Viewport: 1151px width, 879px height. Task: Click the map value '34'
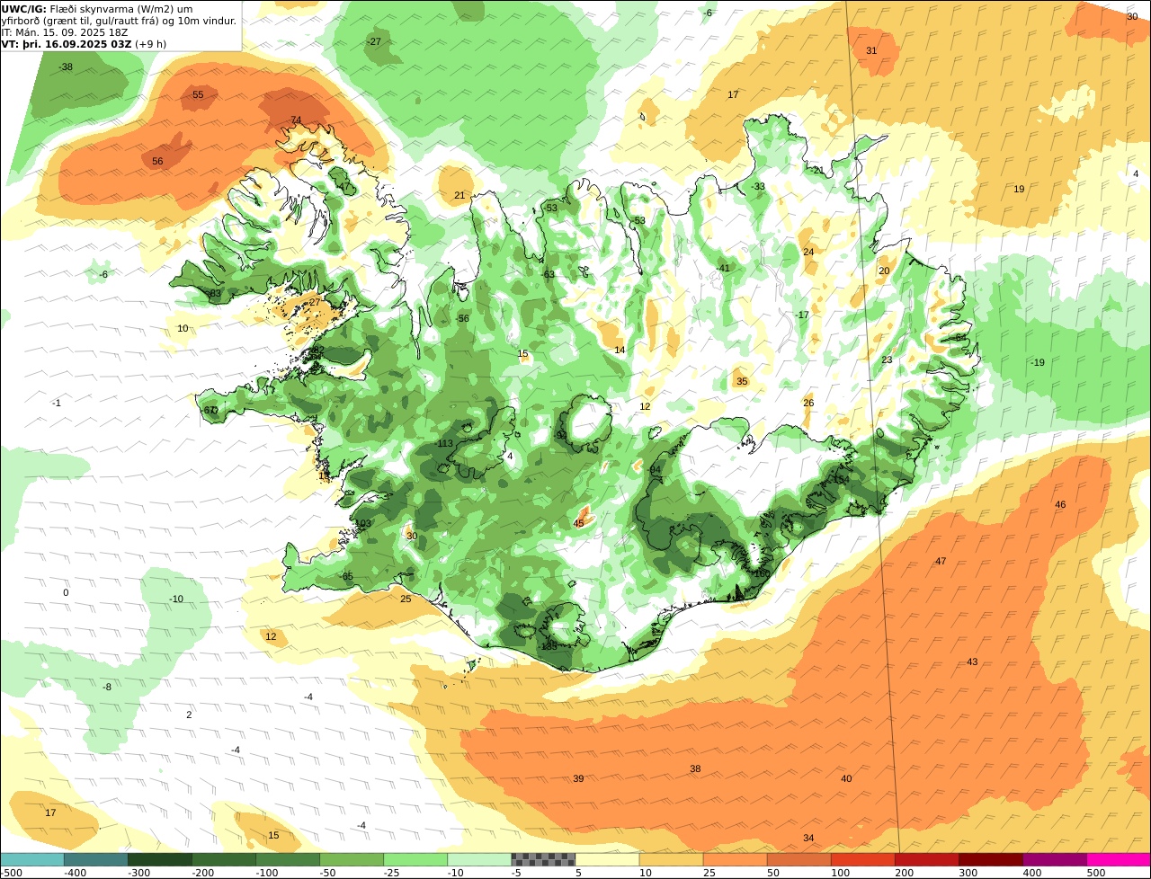(808, 839)
